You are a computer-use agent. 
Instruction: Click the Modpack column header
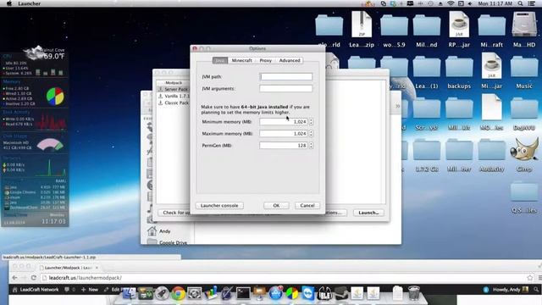pyautogui.click(x=173, y=83)
